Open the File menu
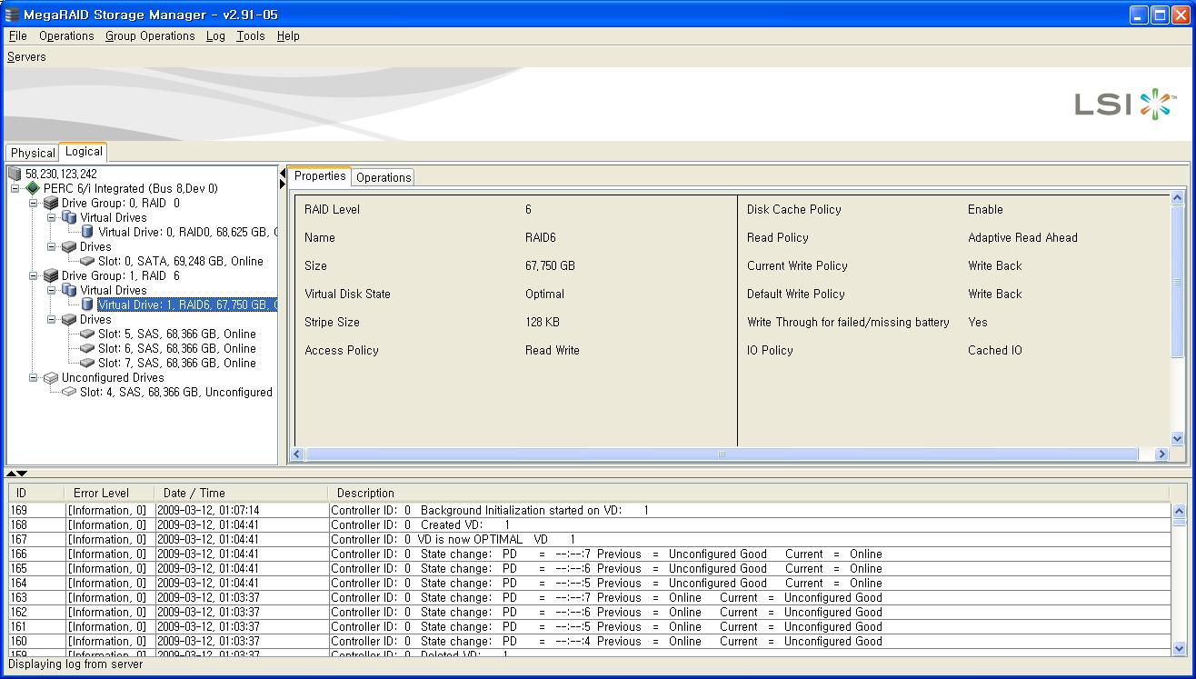1196x679 pixels. pos(17,36)
